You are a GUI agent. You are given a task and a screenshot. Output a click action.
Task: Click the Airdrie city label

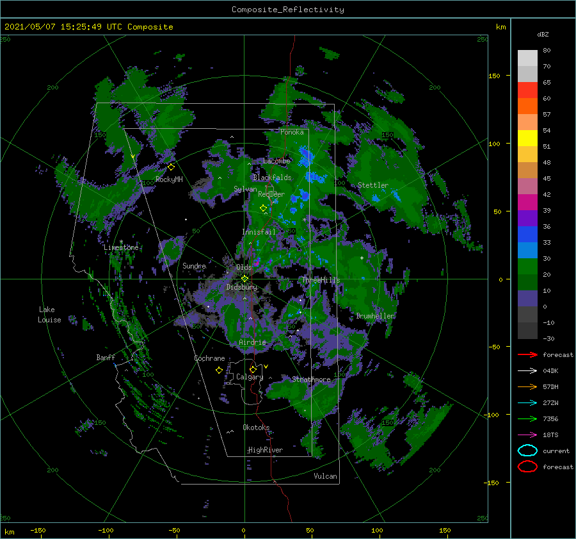pyautogui.click(x=252, y=342)
